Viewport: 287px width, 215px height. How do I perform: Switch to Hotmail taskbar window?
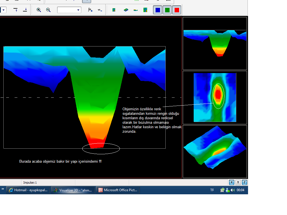click(x=28, y=190)
